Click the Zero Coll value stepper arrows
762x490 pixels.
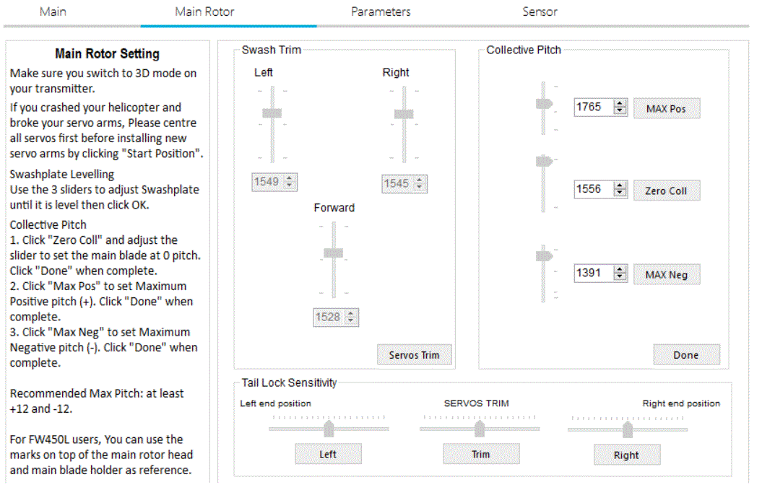620,189
